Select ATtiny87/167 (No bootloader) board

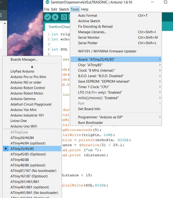click(x=32, y=171)
